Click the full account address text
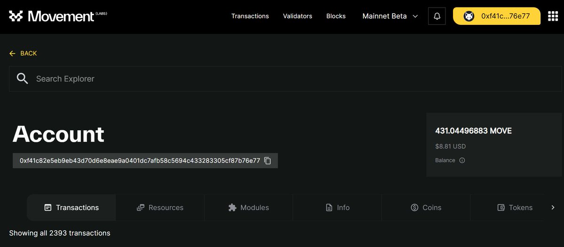Image resolution: width=564 pixels, height=247 pixels. click(x=140, y=160)
